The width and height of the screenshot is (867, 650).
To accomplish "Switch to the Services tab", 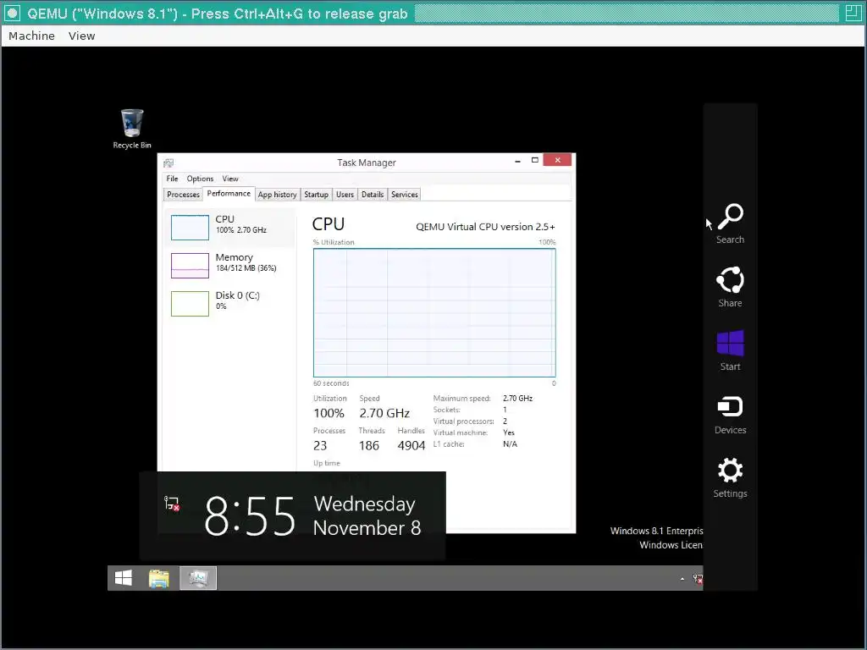I will (x=404, y=195).
